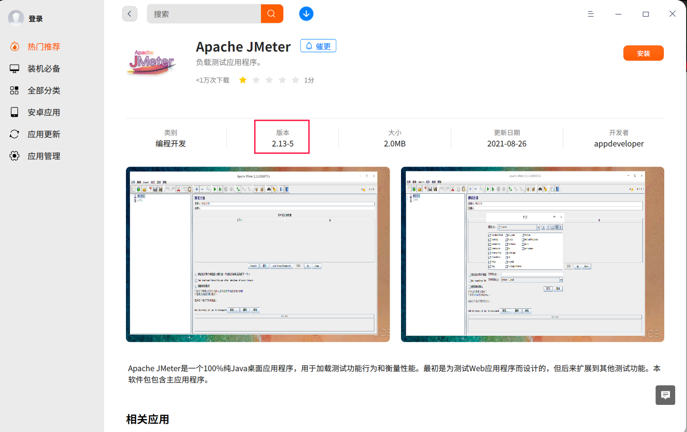The image size is (687, 432).
Task: Open 装机必备 section
Action: point(44,69)
